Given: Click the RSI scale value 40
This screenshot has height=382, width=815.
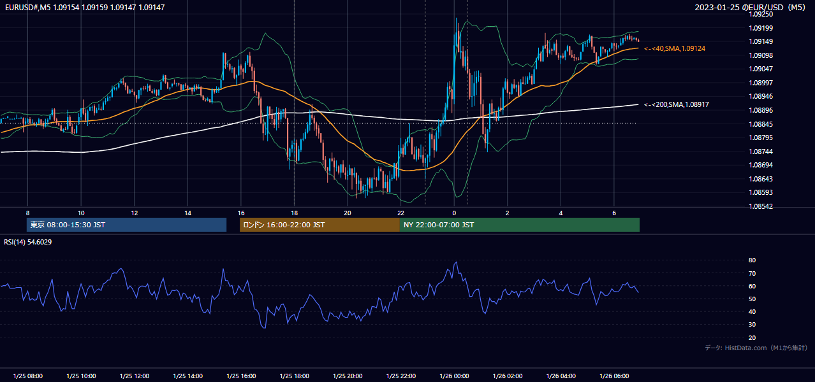Looking at the screenshot, I should tap(752, 311).
